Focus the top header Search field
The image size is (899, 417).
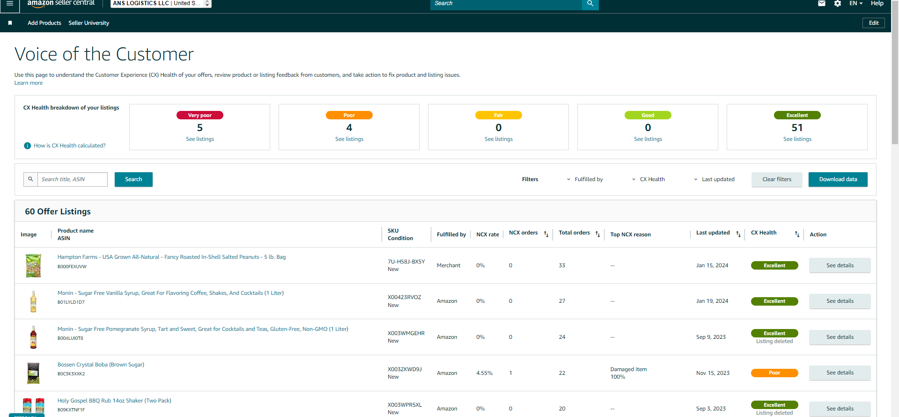coord(506,4)
